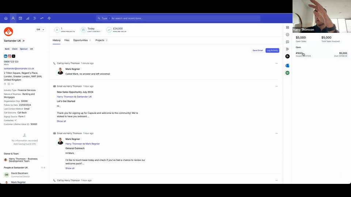Image resolution: width=351 pixels, height=197 pixels.
Task: Click Mark Regnier's photo in the voicemail call entry
Action: [x=60, y=71]
